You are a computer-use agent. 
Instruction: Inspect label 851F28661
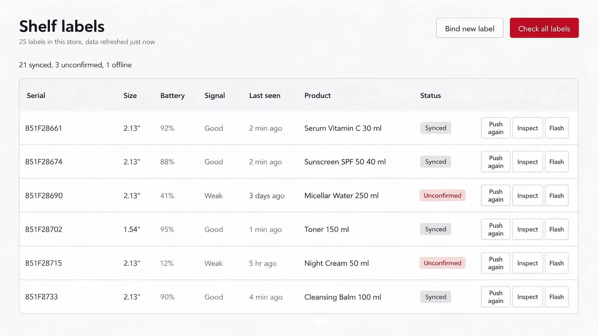click(527, 128)
